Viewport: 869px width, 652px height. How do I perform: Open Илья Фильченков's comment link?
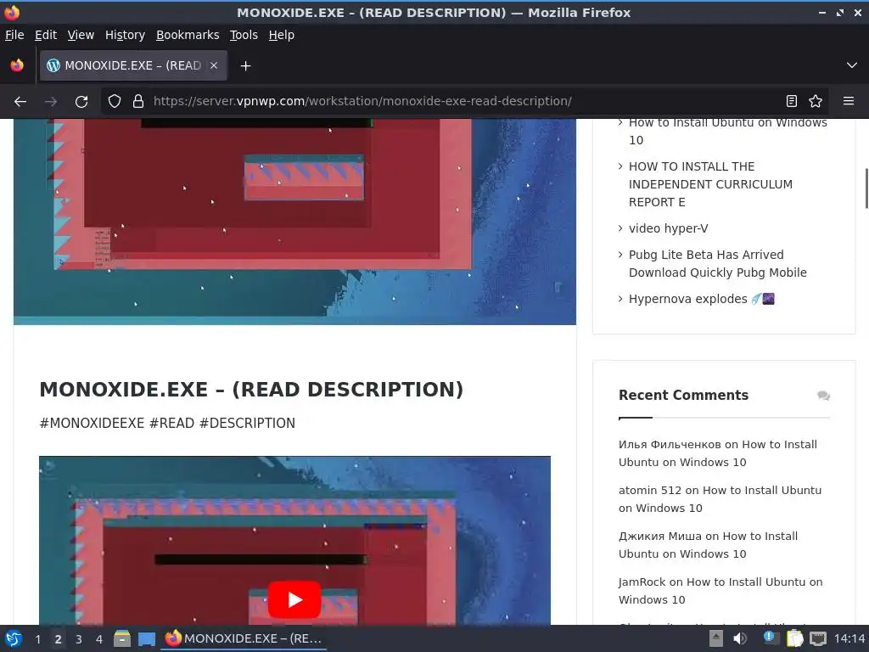tap(717, 453)
